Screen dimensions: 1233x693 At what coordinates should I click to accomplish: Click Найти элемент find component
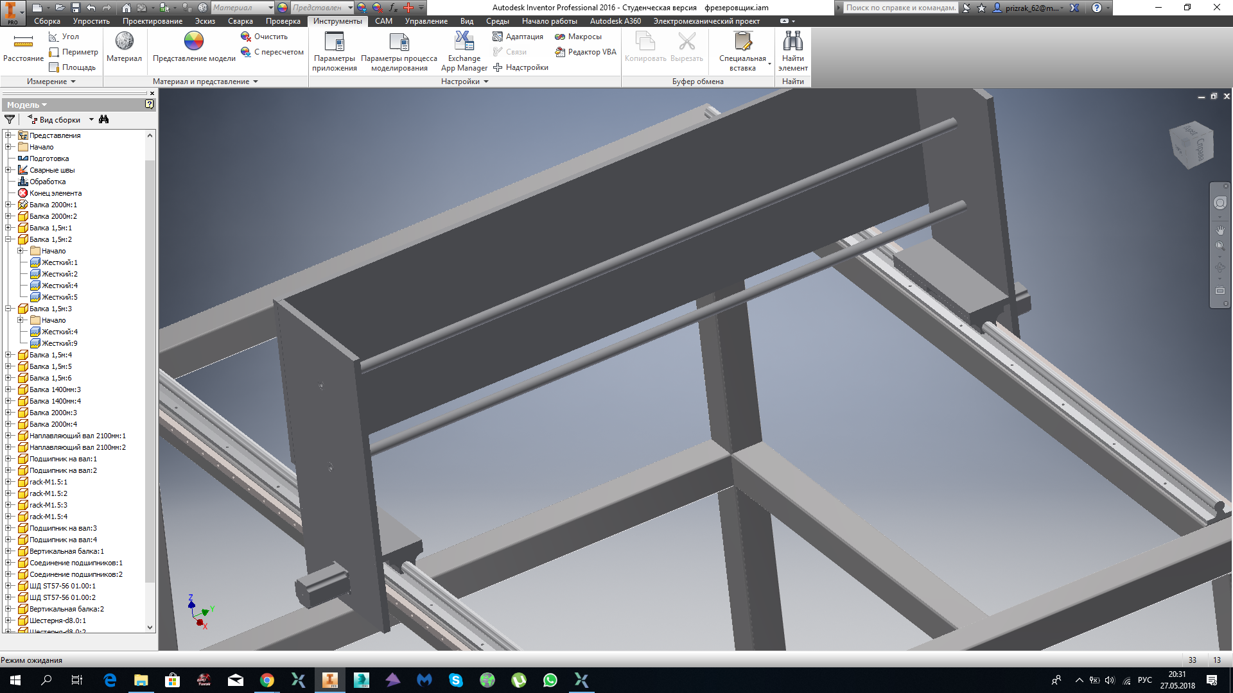793,51
